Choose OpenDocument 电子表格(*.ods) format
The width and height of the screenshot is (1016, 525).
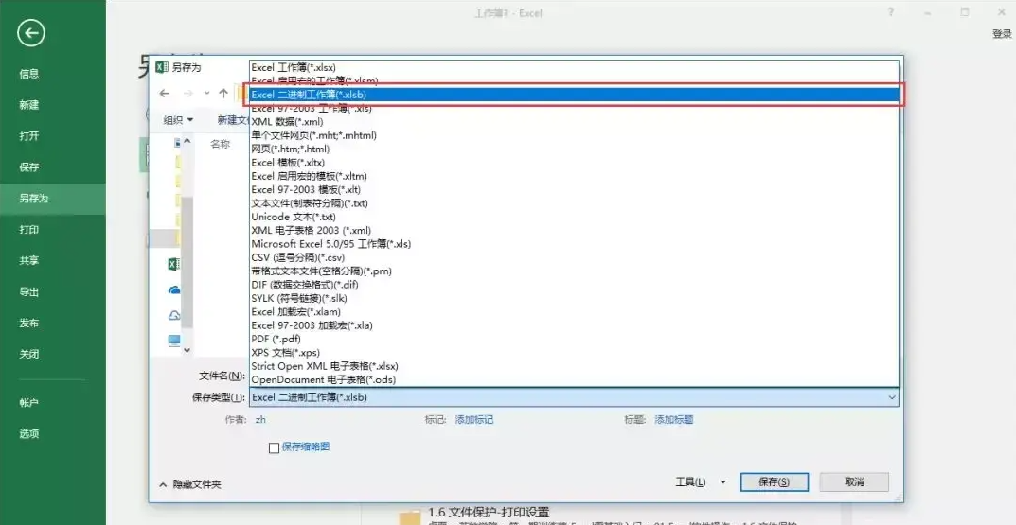click(x=574, y=380)
